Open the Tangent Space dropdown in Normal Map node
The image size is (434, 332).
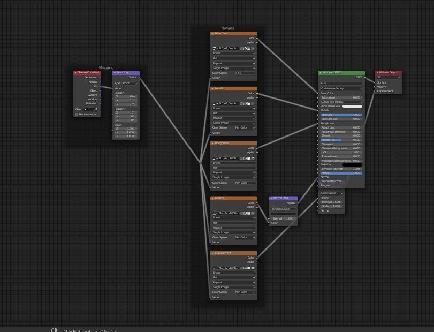click(x=284, y=209)
